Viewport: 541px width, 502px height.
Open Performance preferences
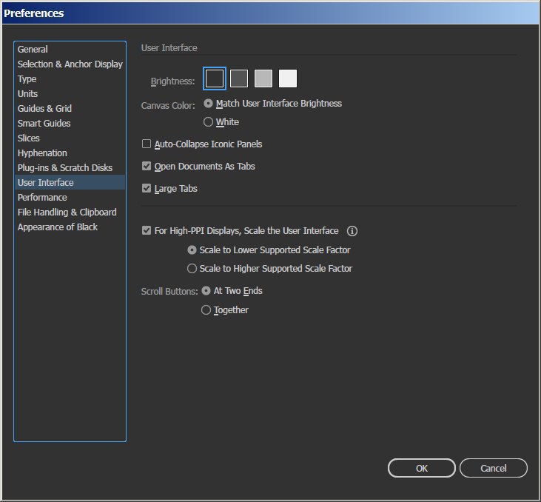[70, 197]
